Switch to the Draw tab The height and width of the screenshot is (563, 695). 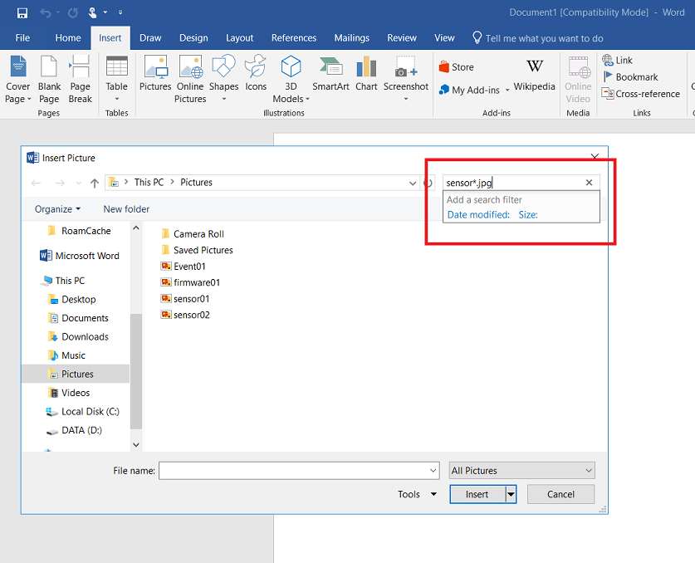tap(150, 38)
